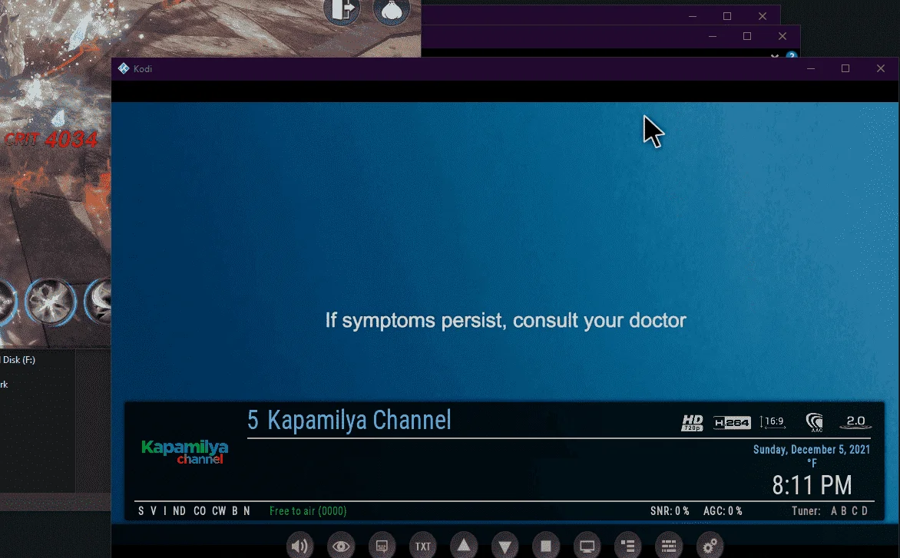Click the 'Free to air (0000)' status text

(308, 511)
